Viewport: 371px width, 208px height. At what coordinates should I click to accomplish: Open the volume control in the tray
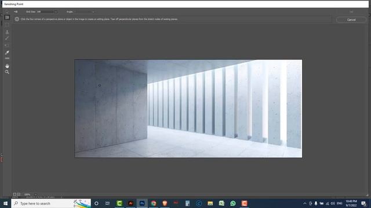(333, 203)
